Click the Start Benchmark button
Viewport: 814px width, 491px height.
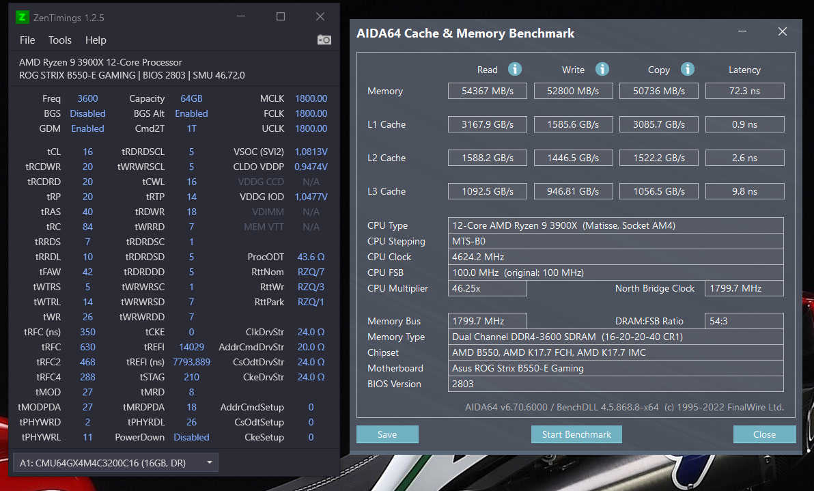pyautogui.click(x=576, y=434)
